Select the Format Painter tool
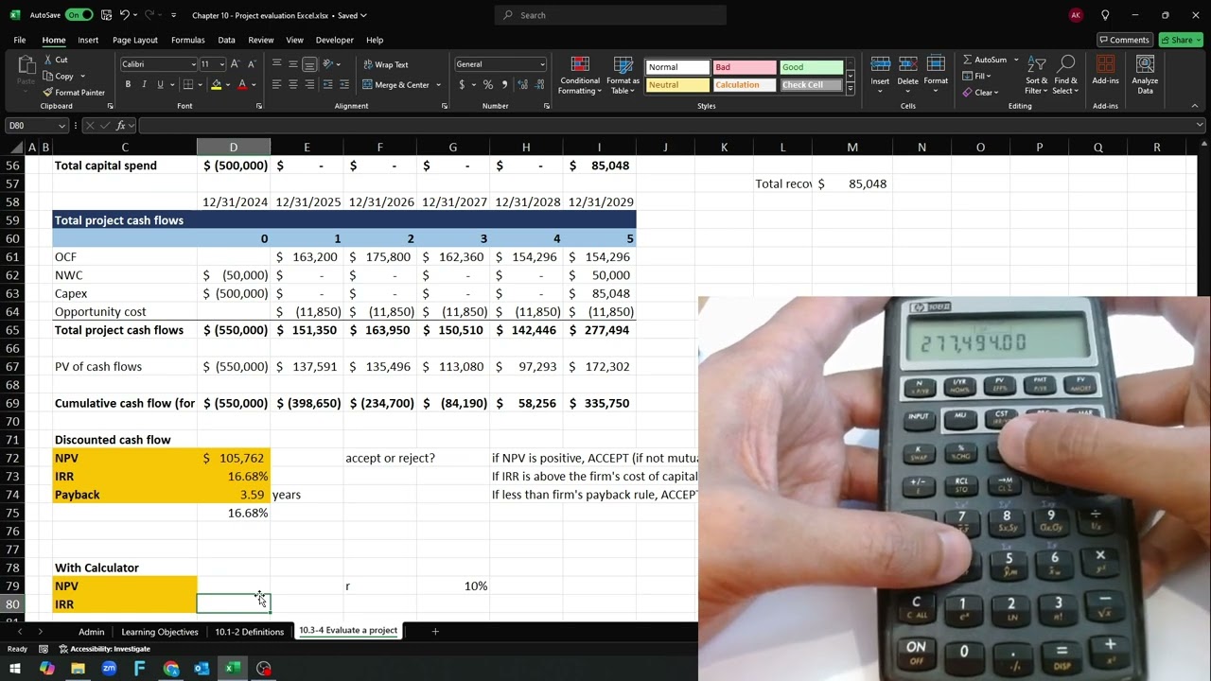The width and height of the screenshot is (1211, 681). [x=74, y=93]
